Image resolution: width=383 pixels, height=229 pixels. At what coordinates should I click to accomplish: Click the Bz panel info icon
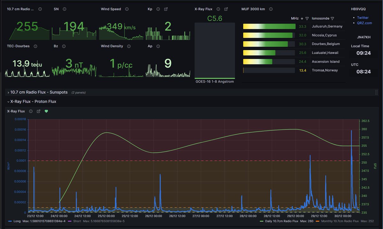[64, 46]
